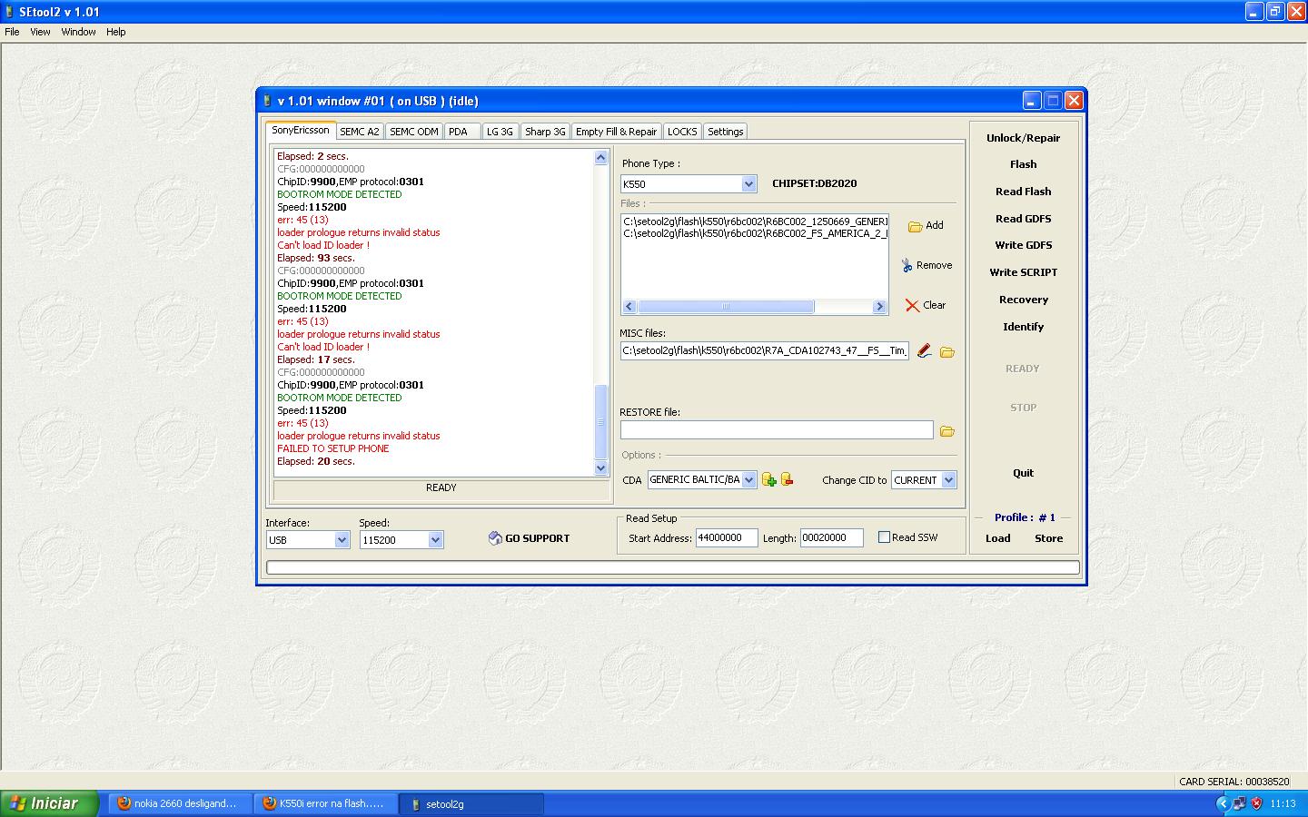Open the RESTORE file browse folder icon
Image resolution: width=1308 pixels, height=817 pixels.
coord(946,431)
